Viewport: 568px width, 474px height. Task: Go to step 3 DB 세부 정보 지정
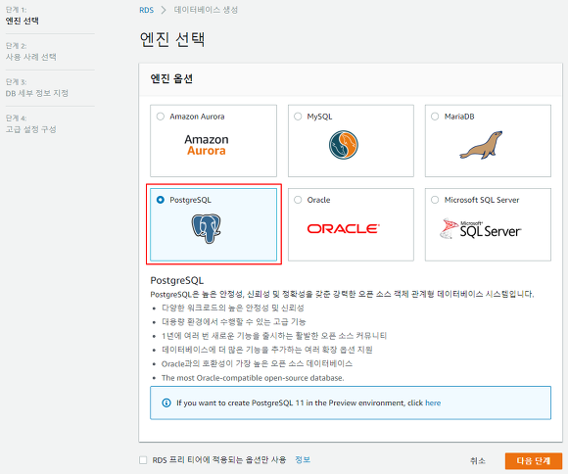[x=36, y=93]
